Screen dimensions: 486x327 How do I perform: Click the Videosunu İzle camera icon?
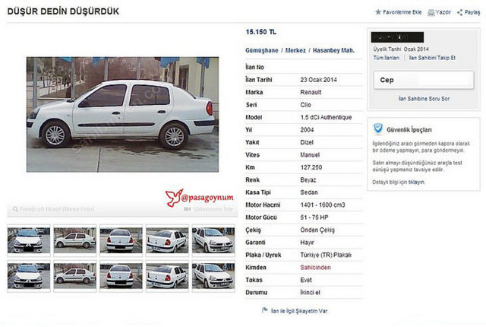coord(188,209)
